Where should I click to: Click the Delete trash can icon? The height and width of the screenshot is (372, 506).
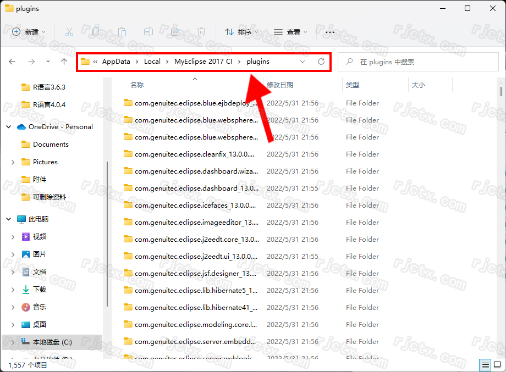[x=201, y=32]
